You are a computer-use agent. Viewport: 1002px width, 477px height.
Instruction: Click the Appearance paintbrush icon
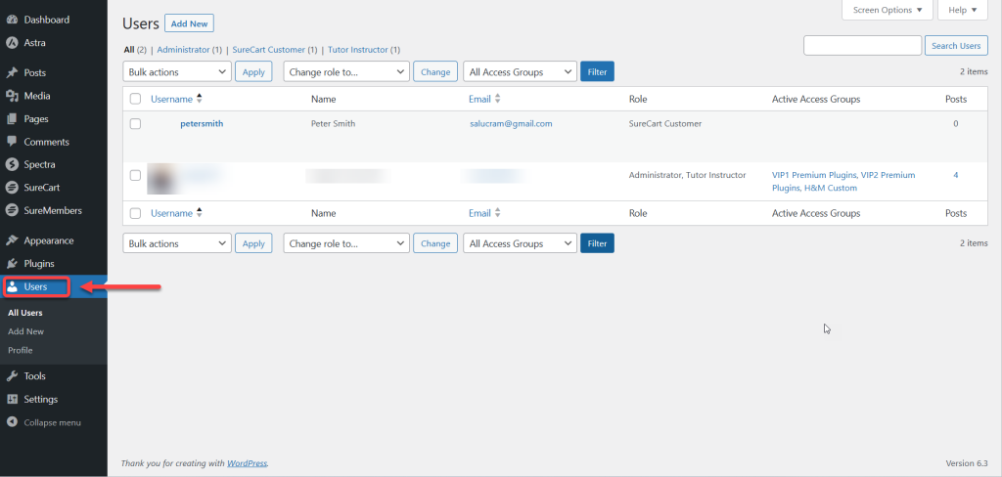click(12, 240)
